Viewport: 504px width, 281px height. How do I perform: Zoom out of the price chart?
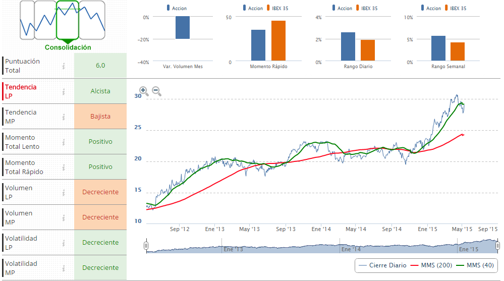point(156,91)
